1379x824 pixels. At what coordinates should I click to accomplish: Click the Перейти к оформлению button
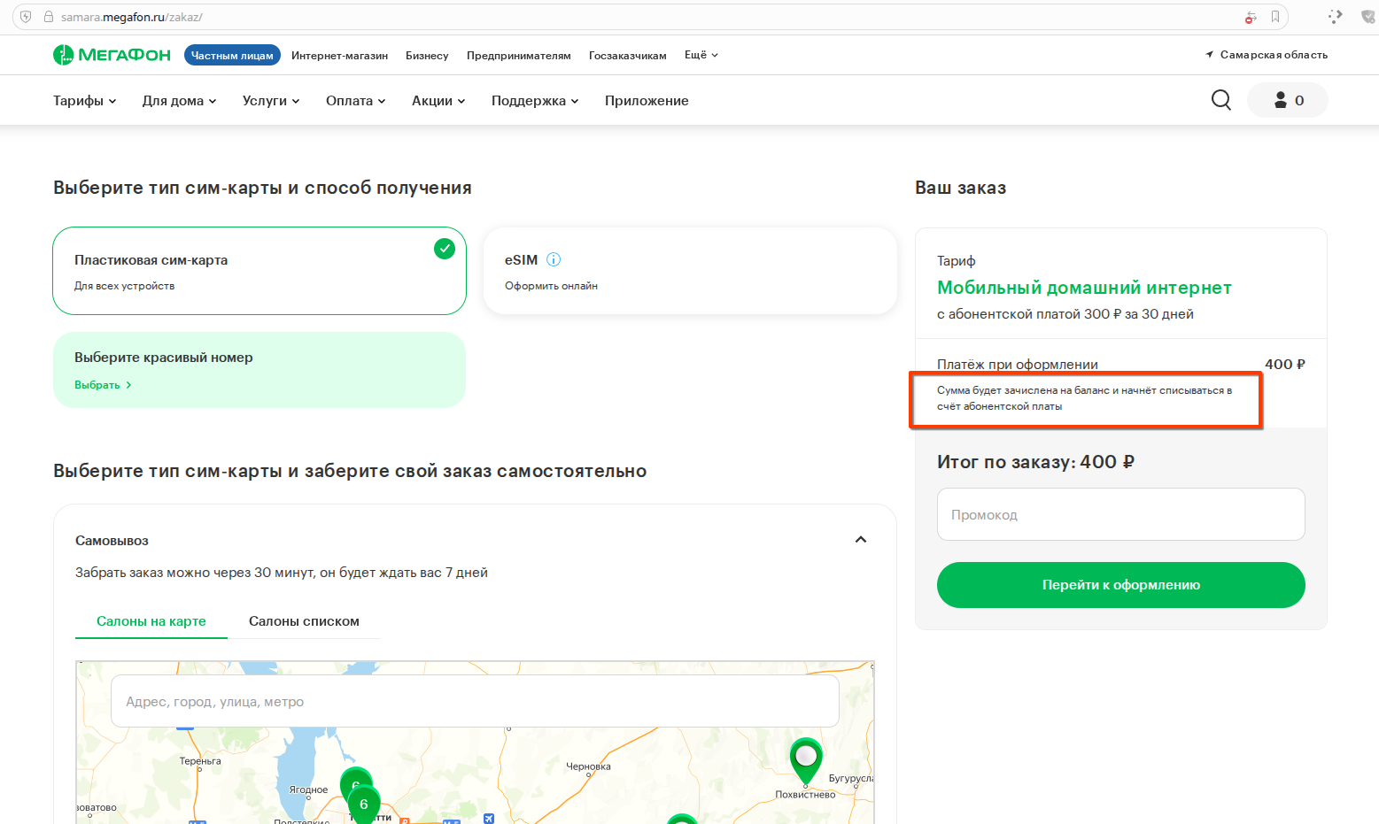[x=1120, y=585]
